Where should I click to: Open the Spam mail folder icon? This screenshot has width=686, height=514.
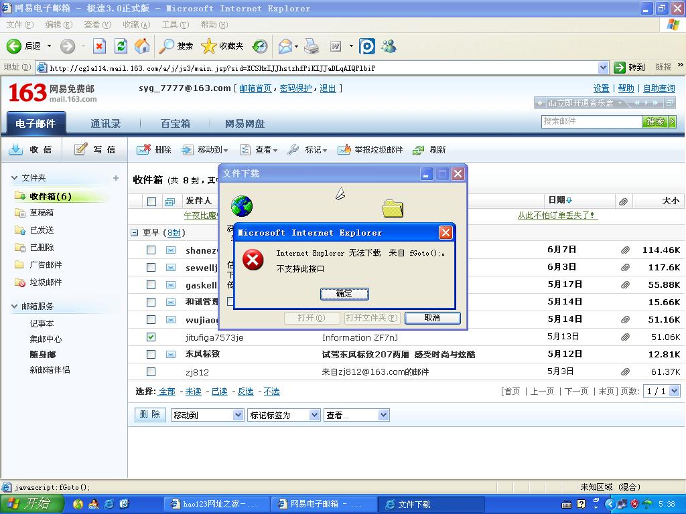click(20, 282)
